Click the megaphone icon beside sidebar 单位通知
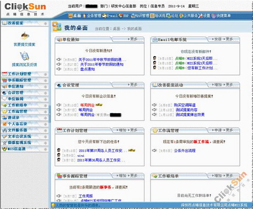 tap(4, 86)
